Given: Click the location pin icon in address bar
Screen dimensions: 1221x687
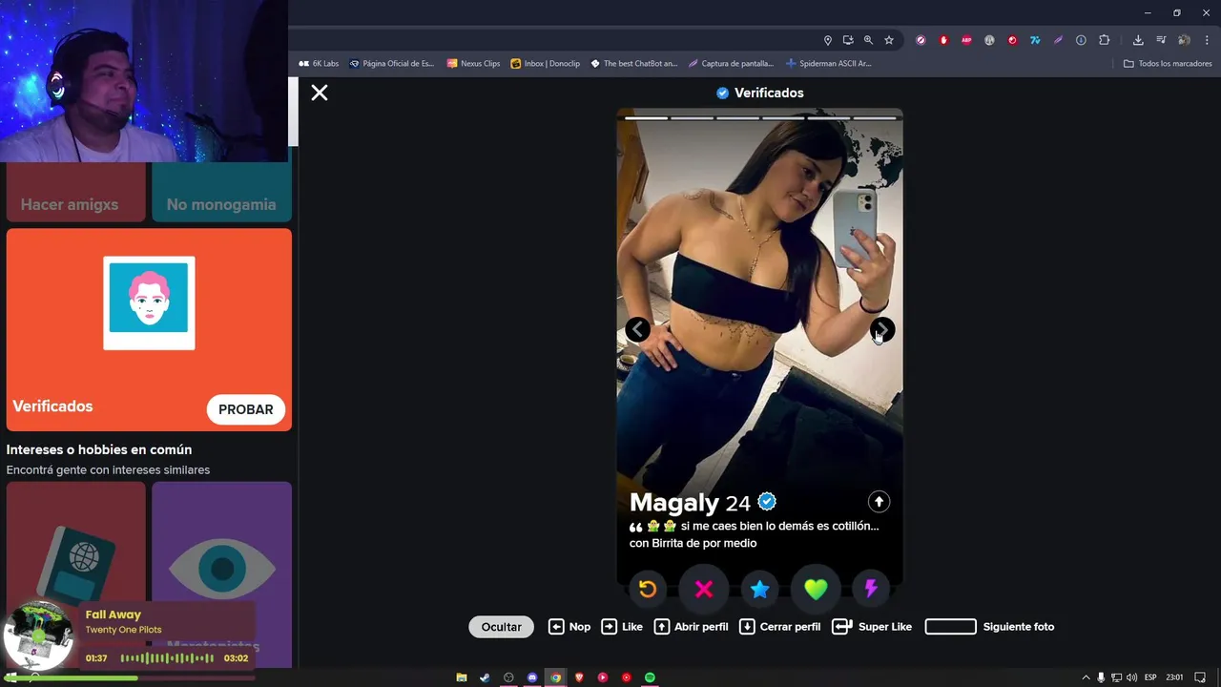Looking at the screenshot, I should click(x=828, y=40).
